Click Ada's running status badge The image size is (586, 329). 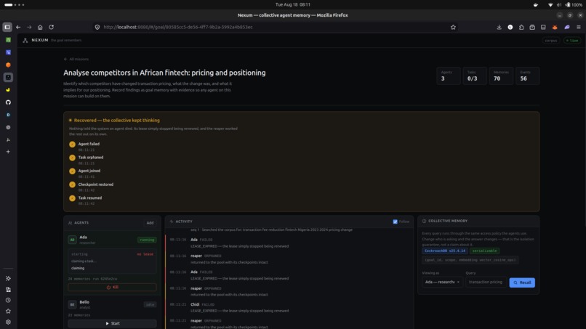(x=147, y=240)
